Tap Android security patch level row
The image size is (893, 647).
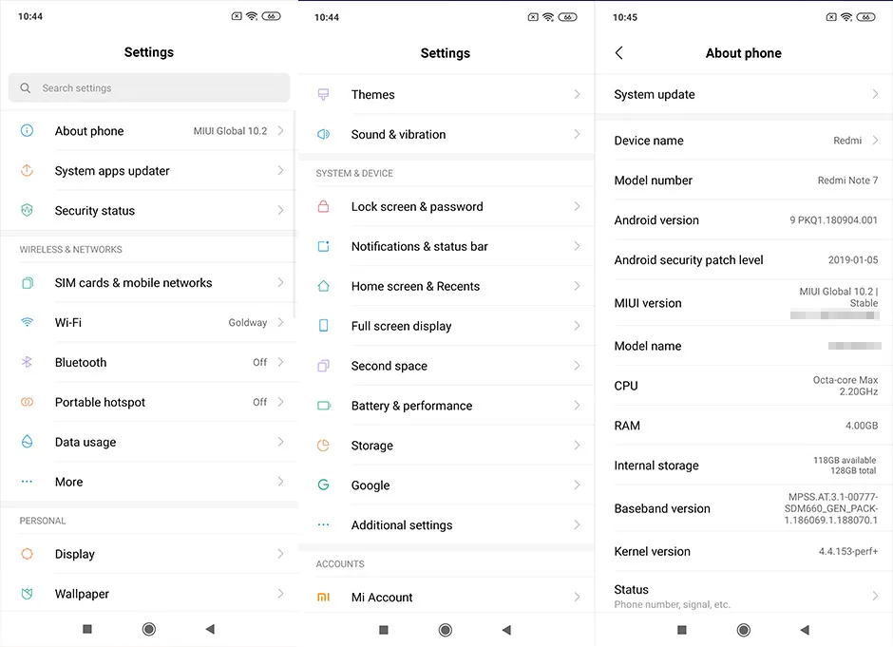coord(744,259)
